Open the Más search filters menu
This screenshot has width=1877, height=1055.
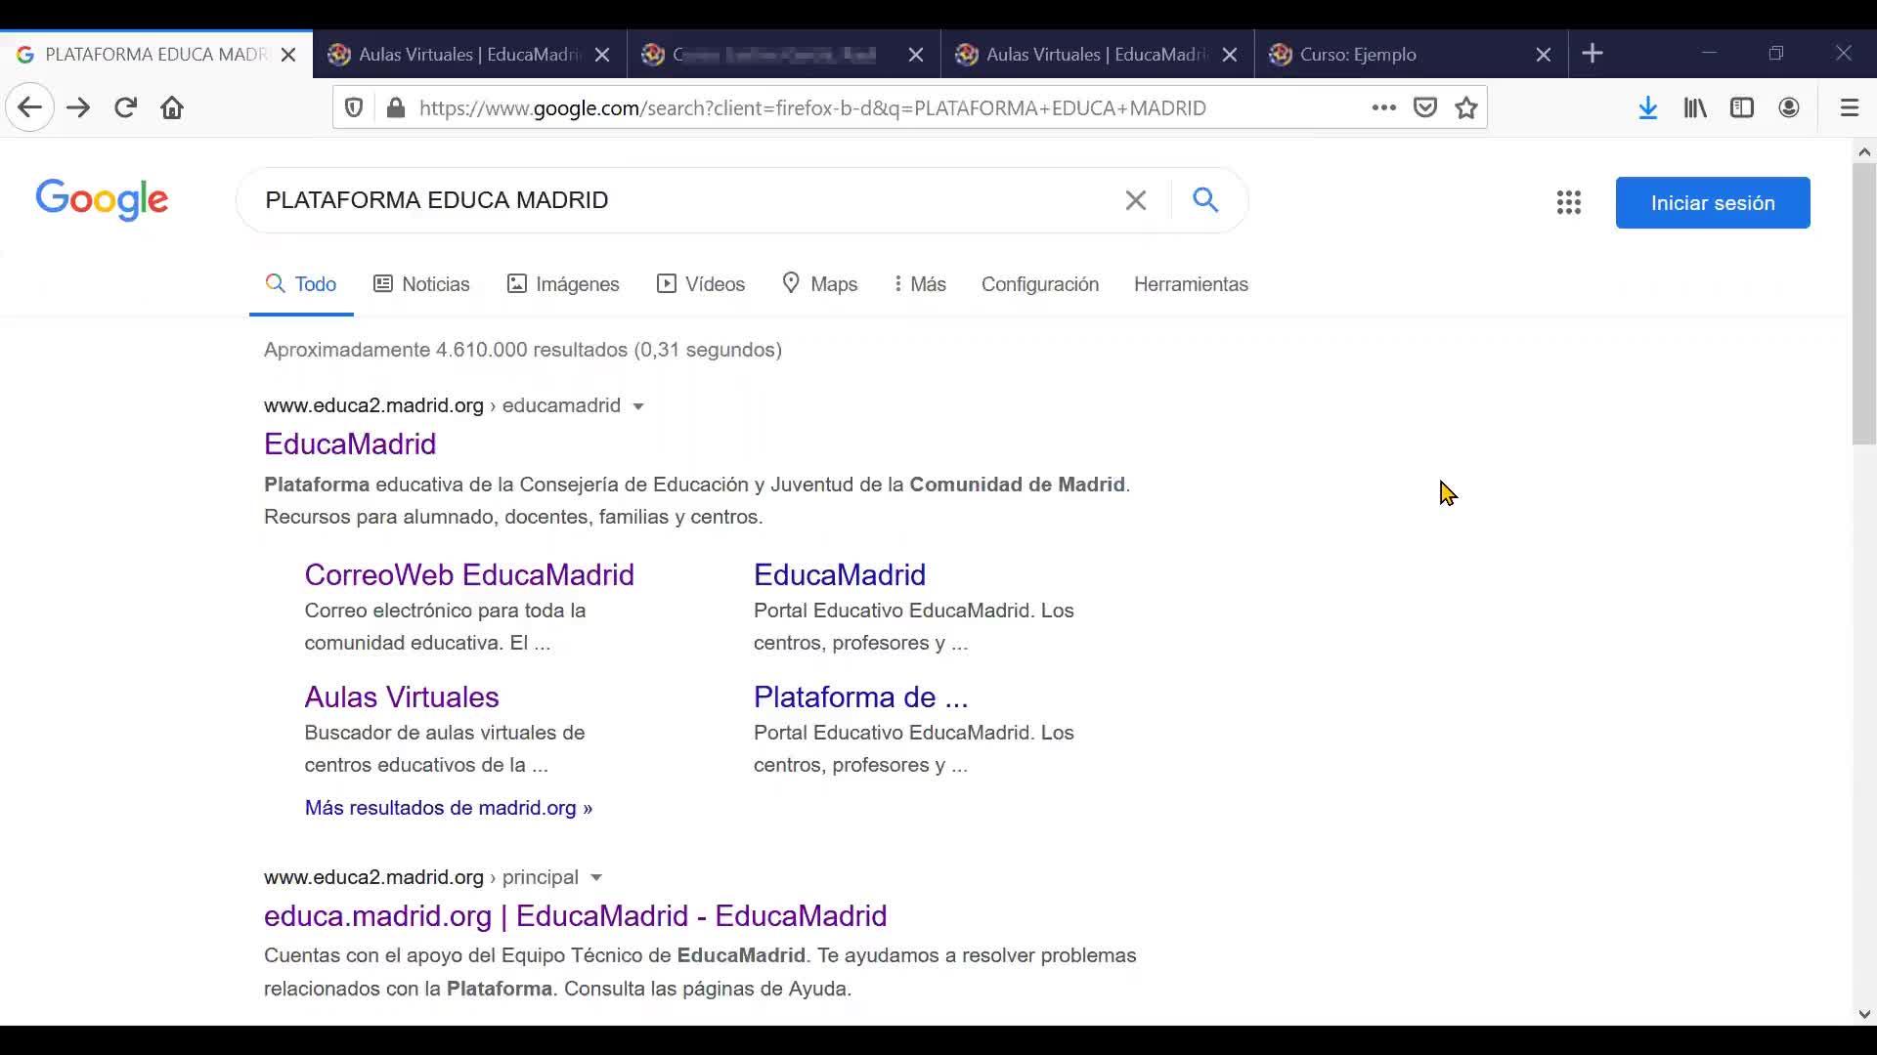[x=920, y=284]
